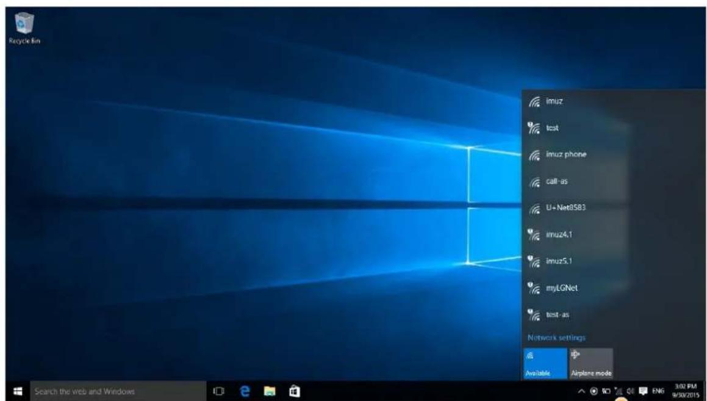Open File Explorer from the taskbar

click(270, 391)
